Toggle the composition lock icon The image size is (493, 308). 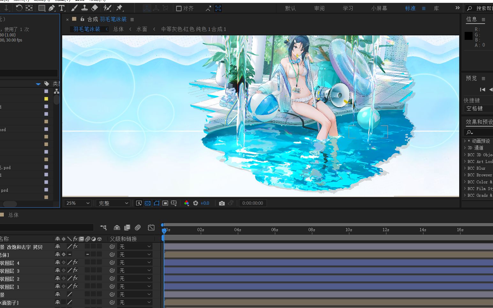coord(82,19)
